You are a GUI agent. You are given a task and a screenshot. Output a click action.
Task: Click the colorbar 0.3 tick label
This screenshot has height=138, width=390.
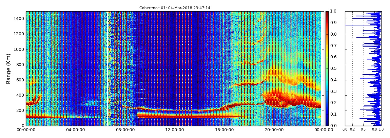click(x=333, y=92)
